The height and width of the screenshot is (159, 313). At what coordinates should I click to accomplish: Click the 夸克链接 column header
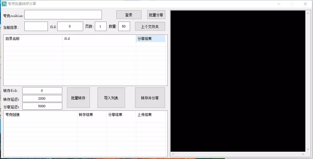click(x=40, y=115)
